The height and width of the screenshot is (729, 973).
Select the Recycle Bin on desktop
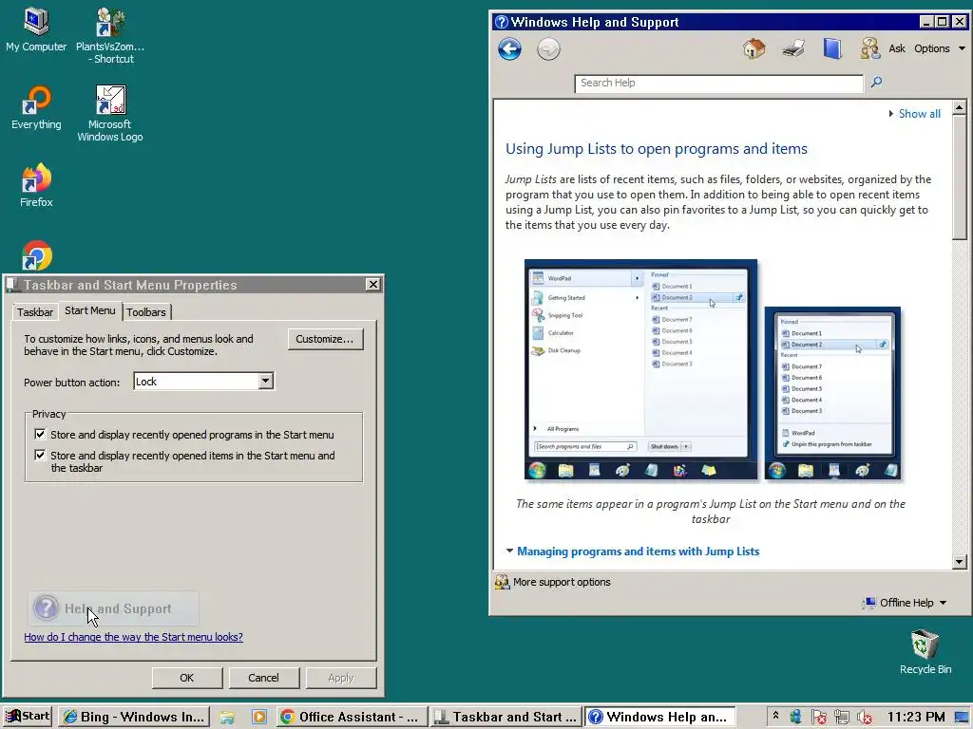coord(925,651)
